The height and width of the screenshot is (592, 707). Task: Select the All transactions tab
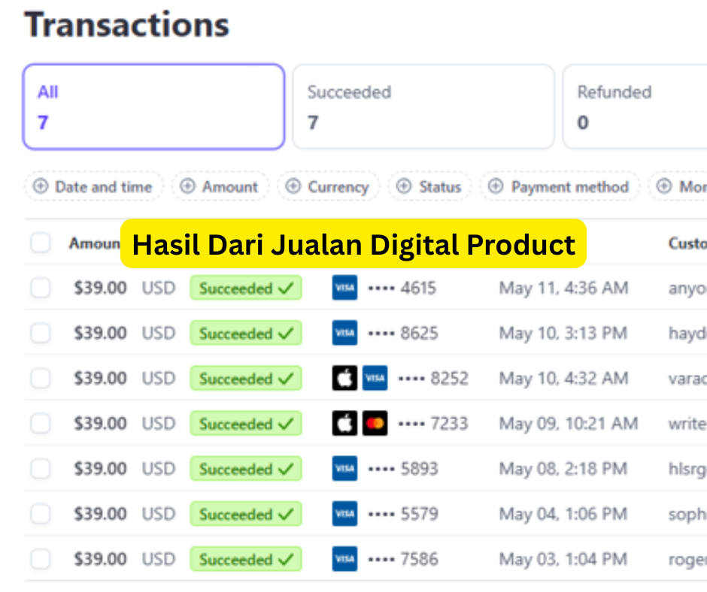(153, 107)
